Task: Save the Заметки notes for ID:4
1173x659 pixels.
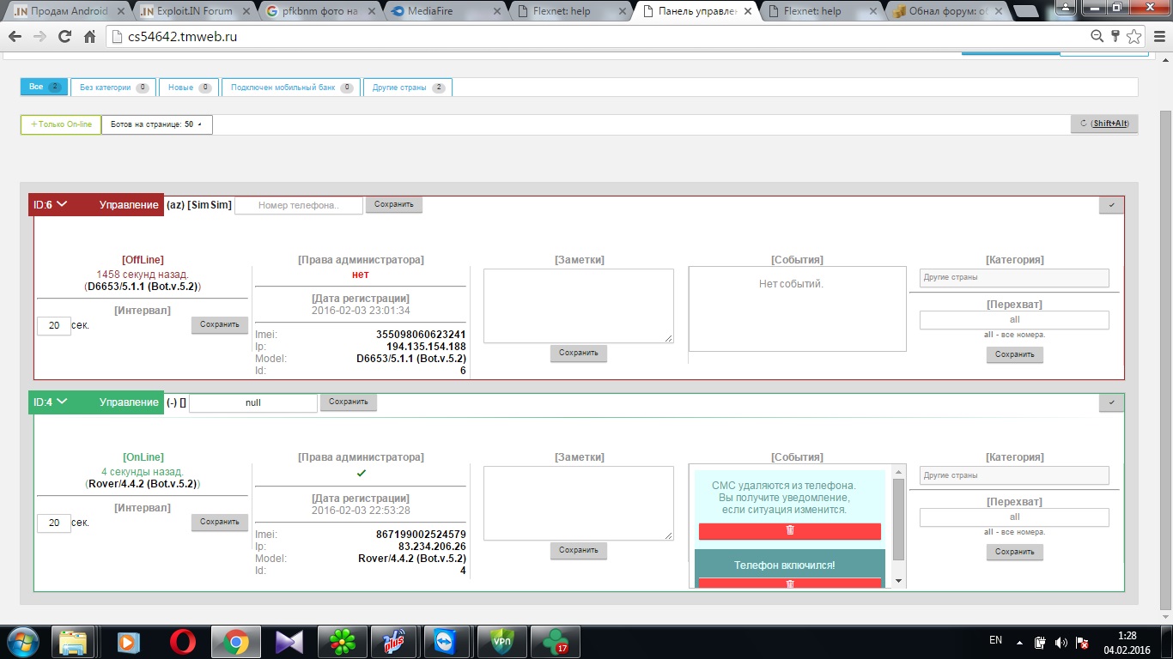Action: click(x=579, y=551)
